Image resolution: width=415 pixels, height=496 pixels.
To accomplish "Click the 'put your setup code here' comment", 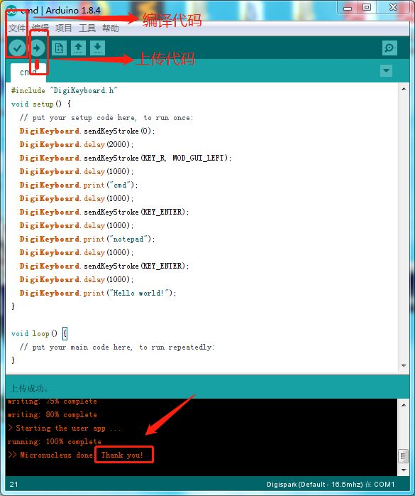I will tap(106, 118).
